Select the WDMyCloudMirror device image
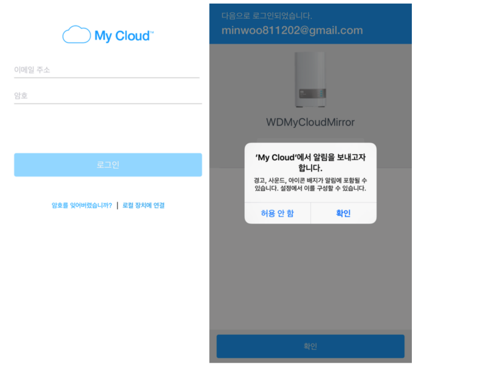Viewport: 486px width, 367px height. [310, 79]
